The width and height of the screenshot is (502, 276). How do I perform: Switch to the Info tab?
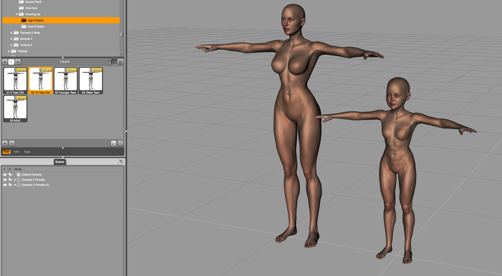coord(16,152)
